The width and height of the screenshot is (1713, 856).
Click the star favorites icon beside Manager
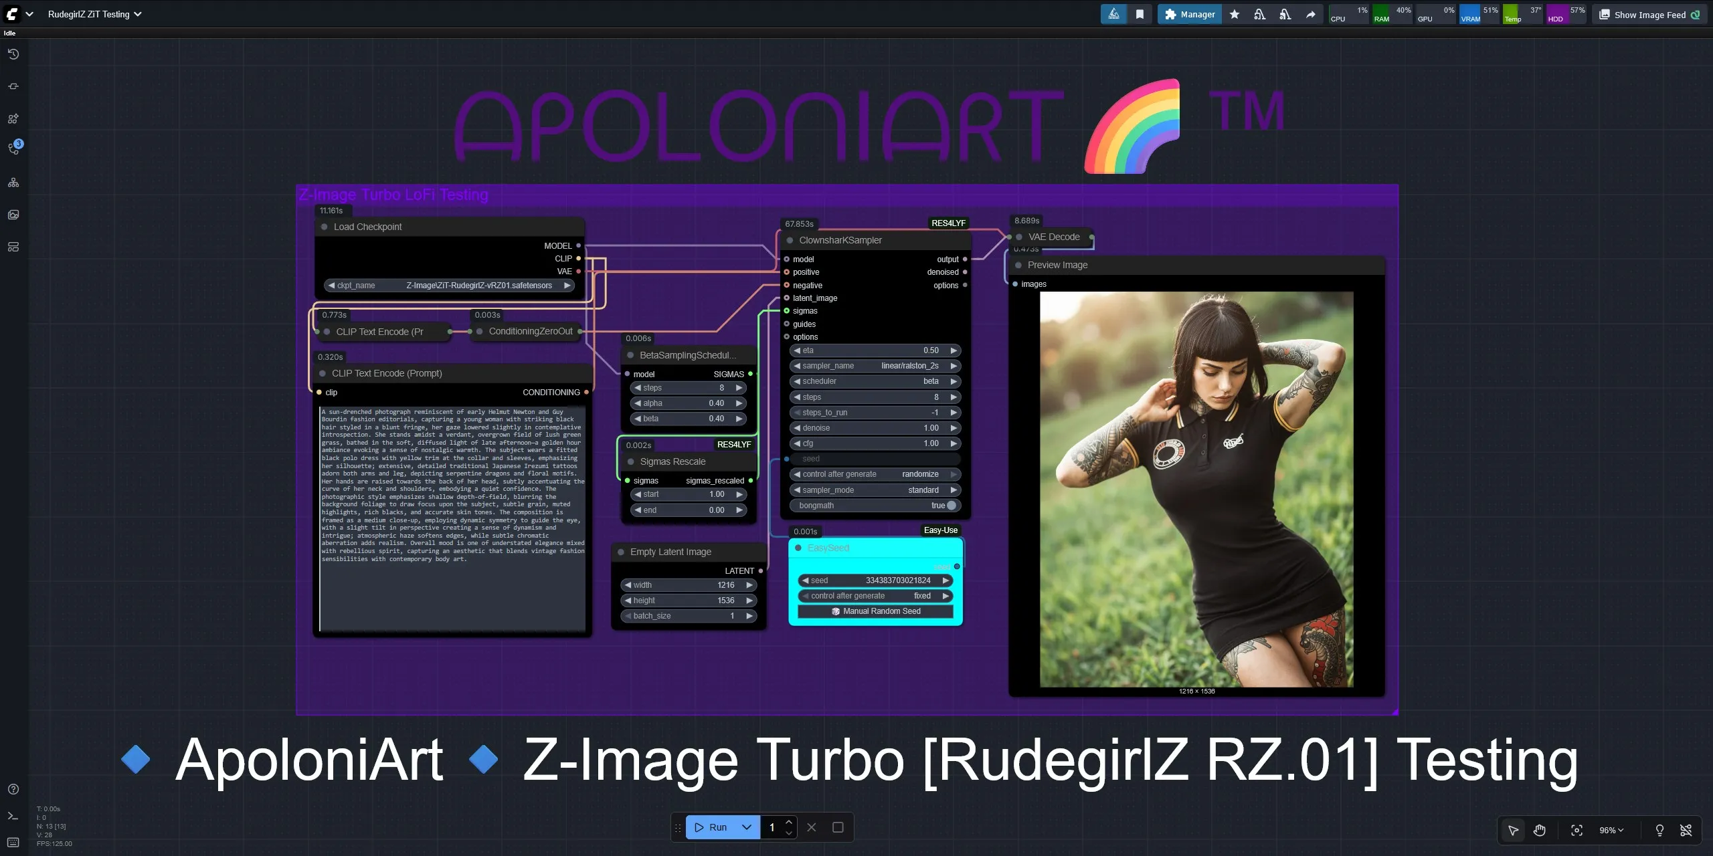coord(1235,14)
